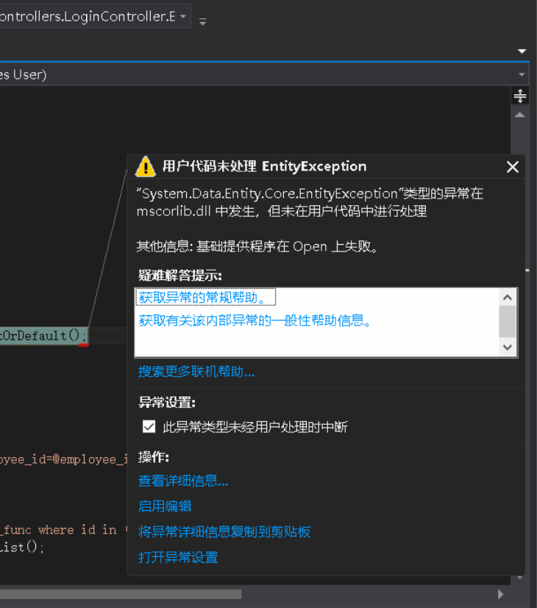Click the 'employee_id=@employee_i' code text
537x608 pixels.
coord(63,459)
